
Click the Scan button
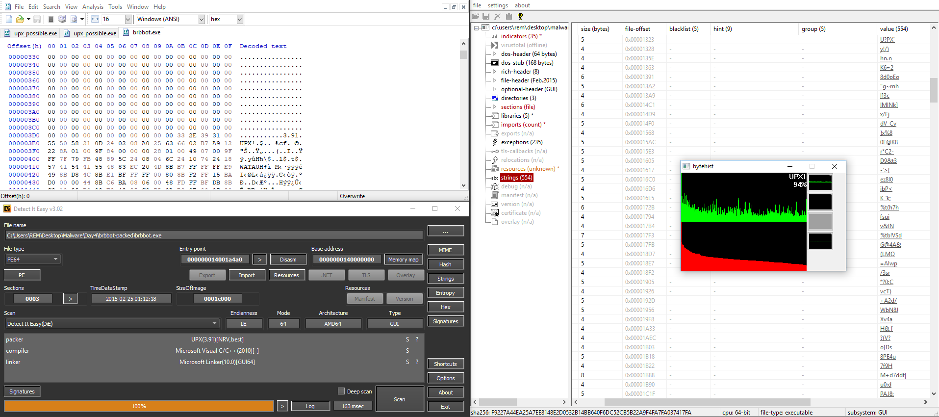[400, 399]
